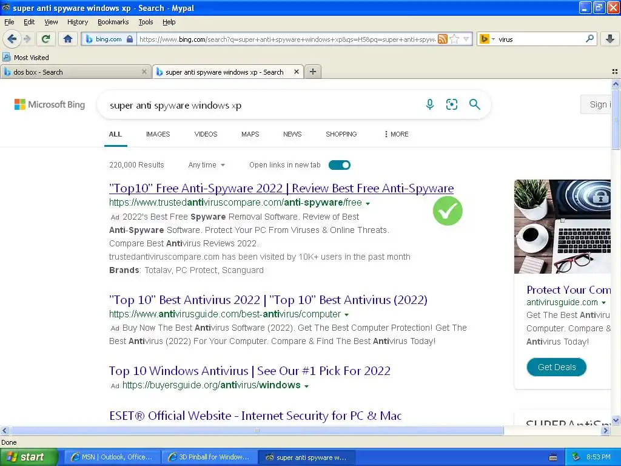
Task: Click the Get Deals button
Action: click(557, 367)
